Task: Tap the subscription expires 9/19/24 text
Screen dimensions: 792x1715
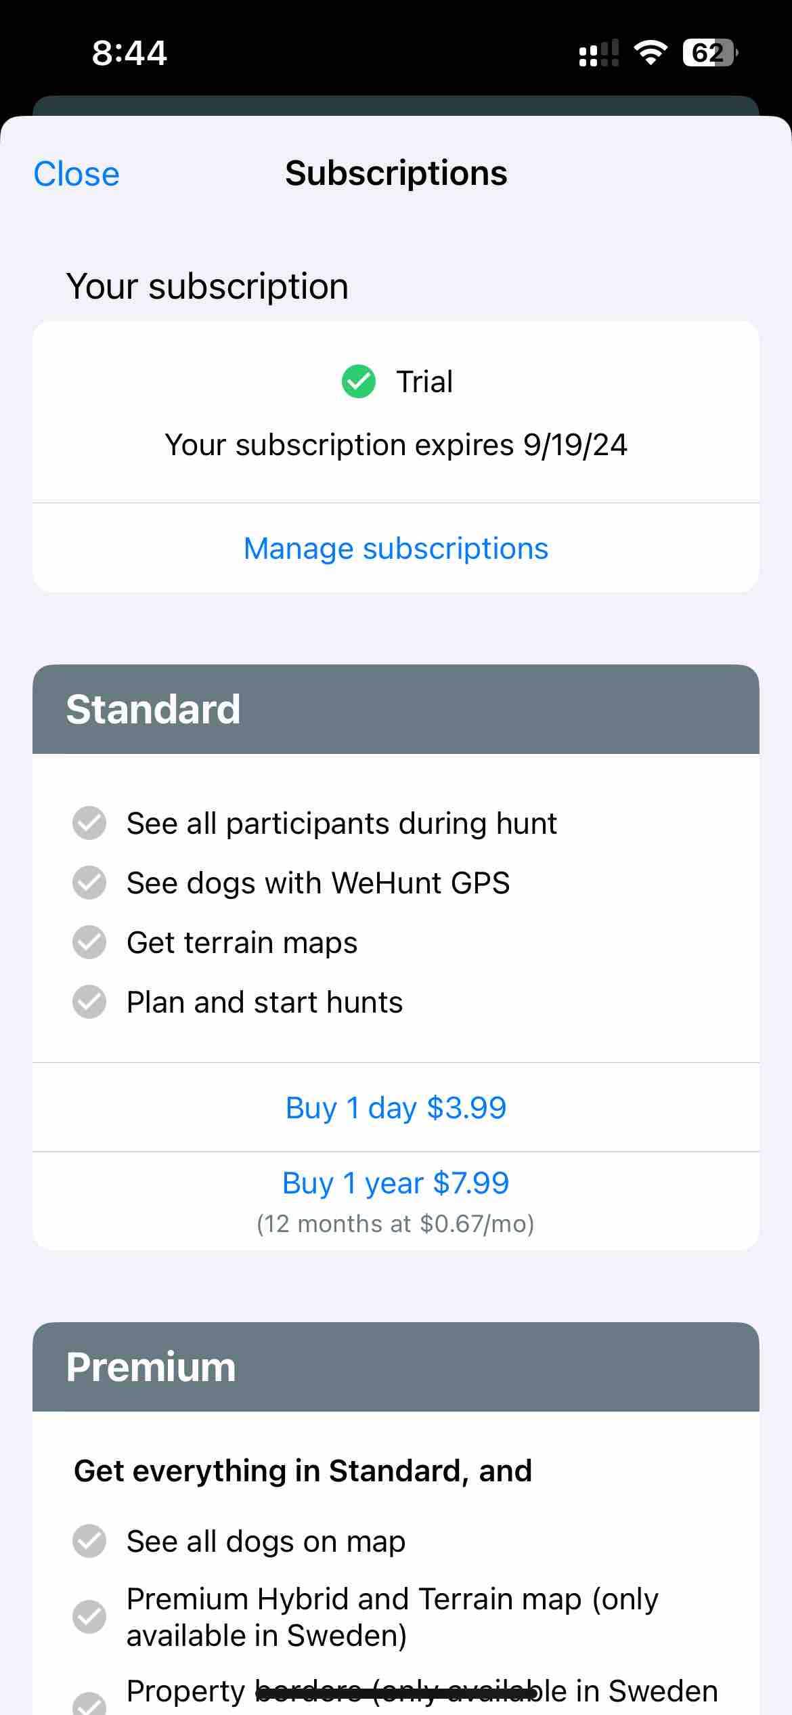Action: click(x=396, y=445)
